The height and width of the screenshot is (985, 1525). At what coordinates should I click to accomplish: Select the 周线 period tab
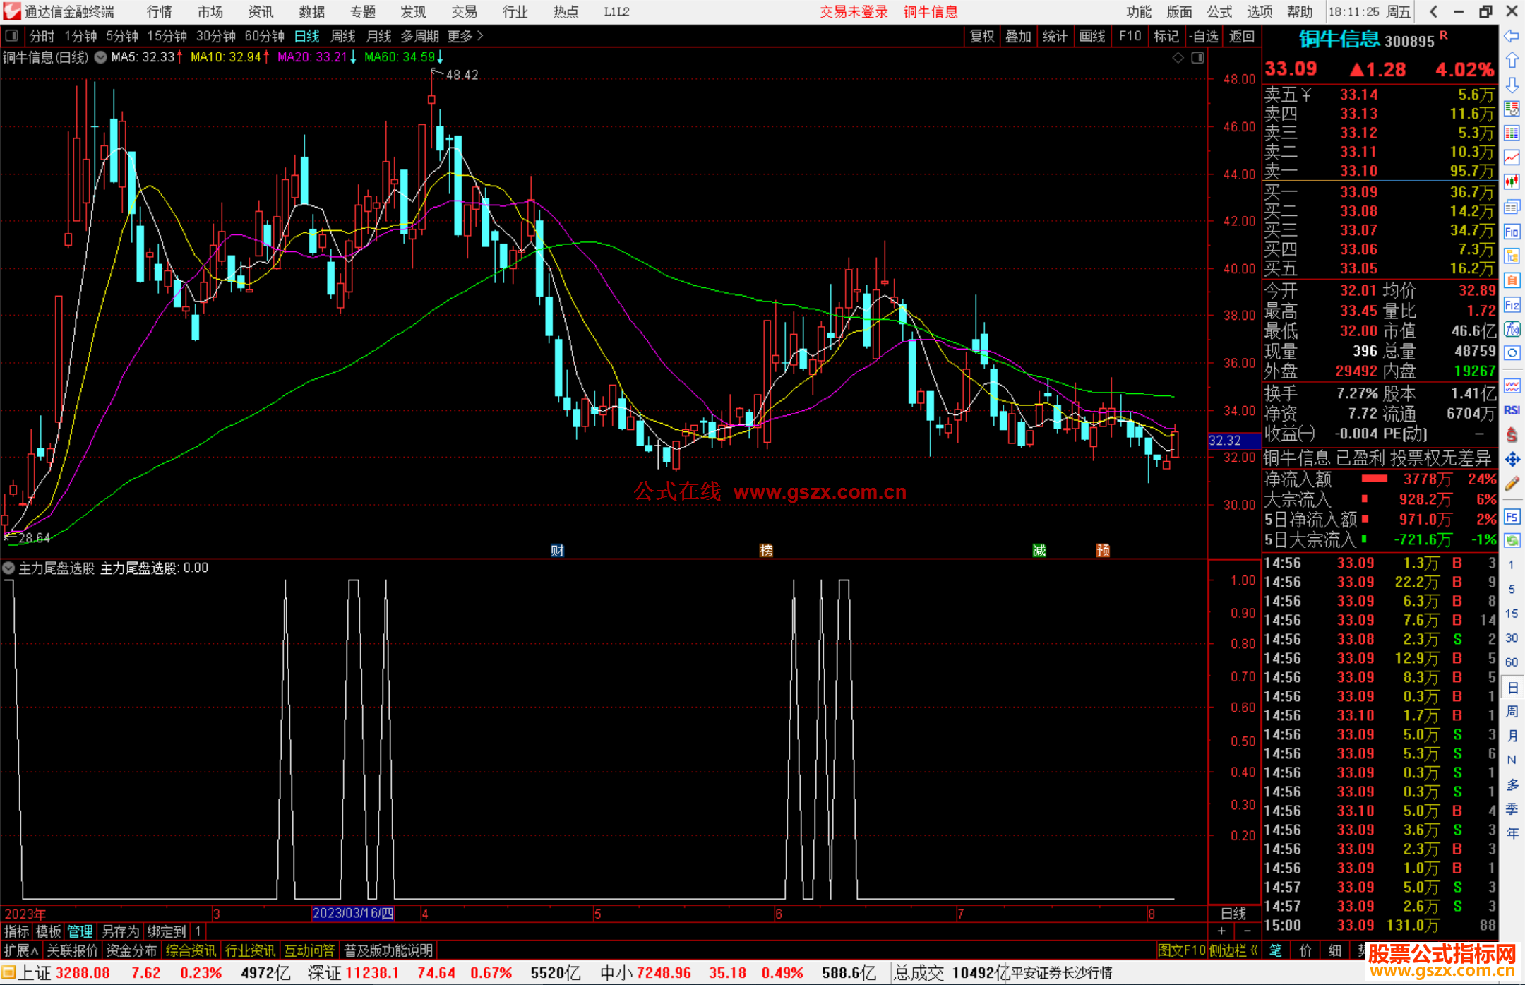point(343,36)
